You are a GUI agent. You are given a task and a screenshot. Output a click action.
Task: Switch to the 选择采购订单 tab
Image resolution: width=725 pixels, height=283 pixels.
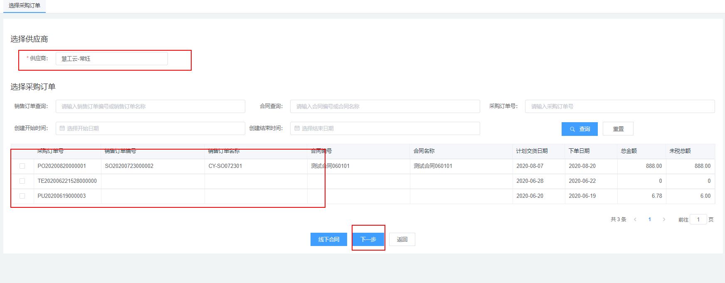coord(25,6)
